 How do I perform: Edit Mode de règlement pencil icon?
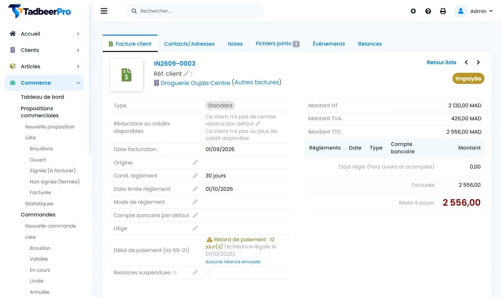coord(195,202)
